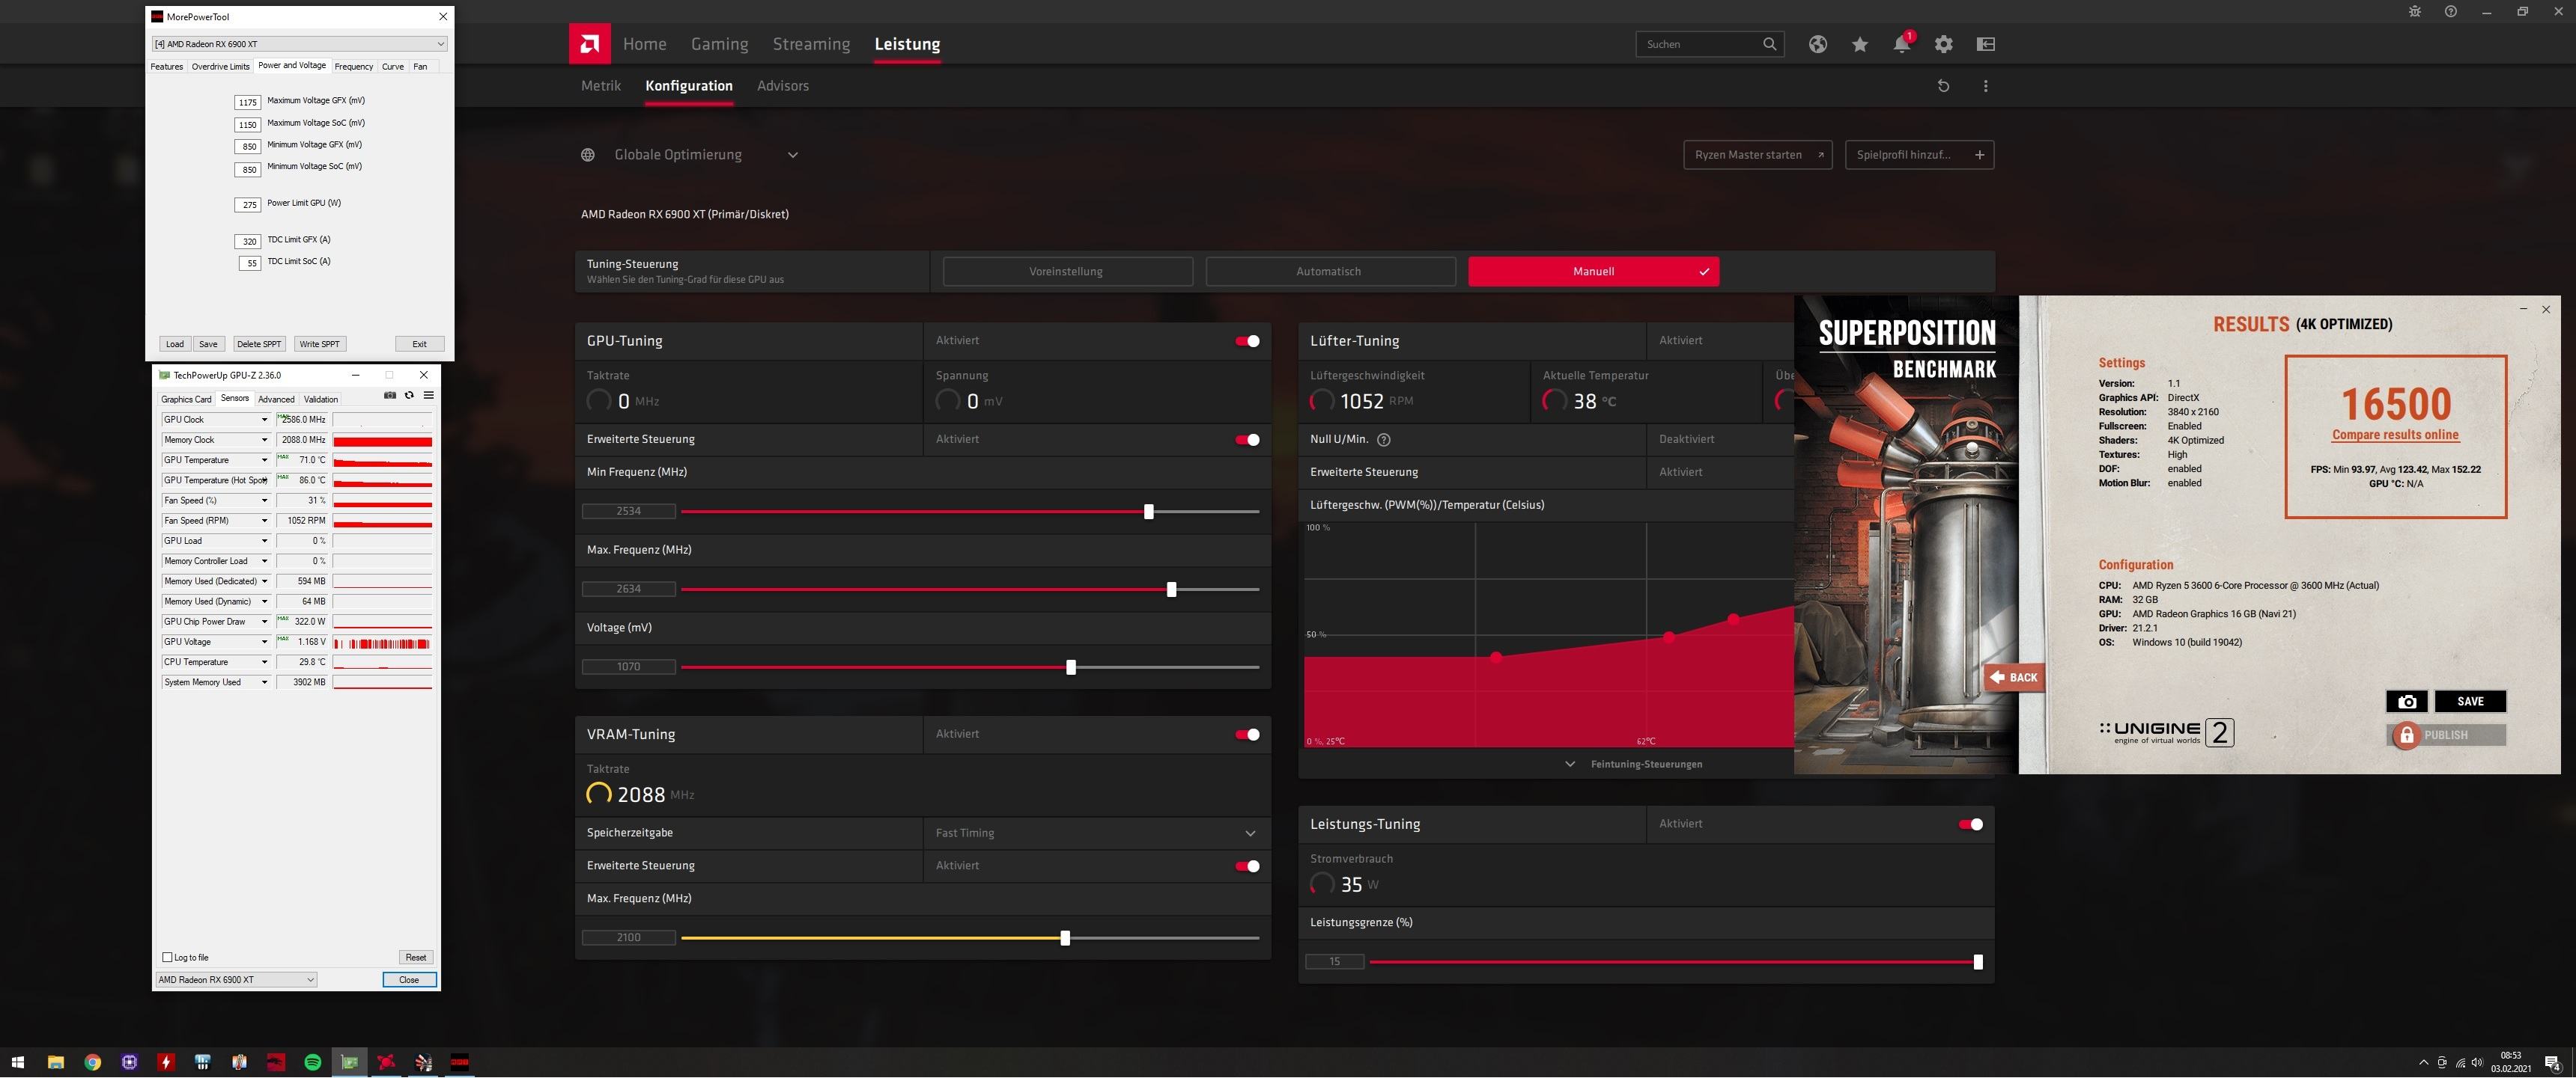2576x1078 pixels.
Task: Click the Globale Optimierung globe icon
Action: [x=588, y=155]
